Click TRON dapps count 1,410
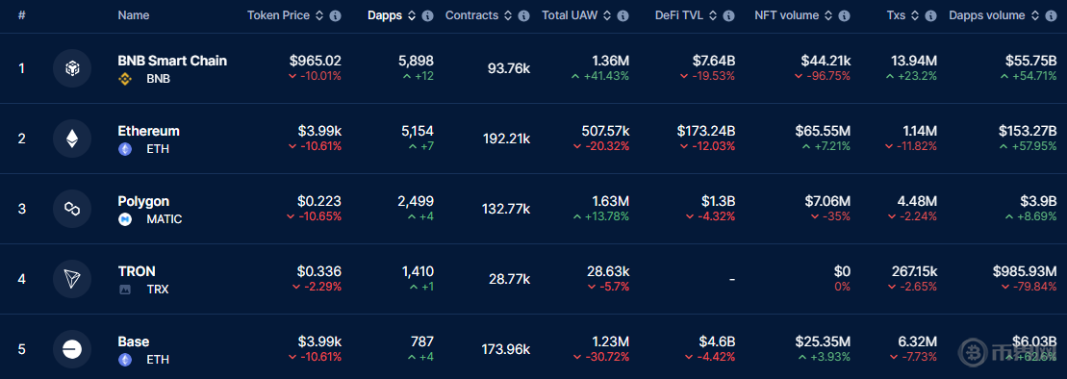 tap(418, 271)
